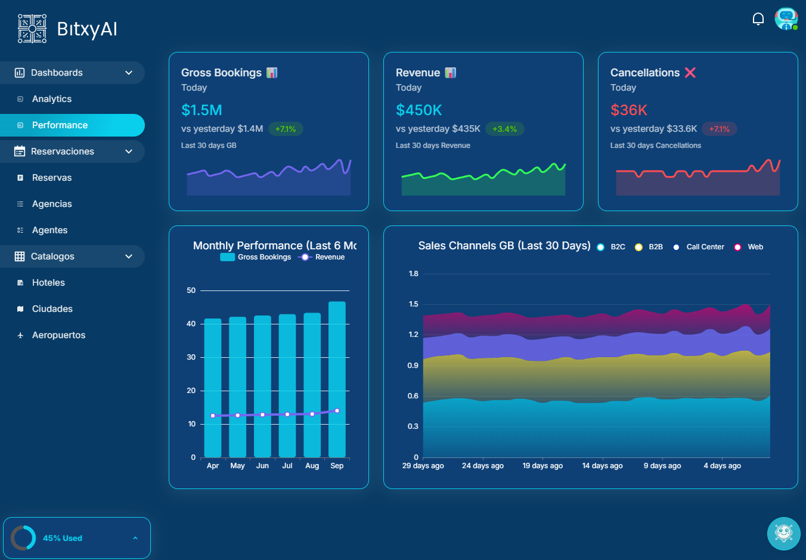Expand the 45% Used panel caret
This screenshot has height=560, width=806.
click(x=135, y=538)
